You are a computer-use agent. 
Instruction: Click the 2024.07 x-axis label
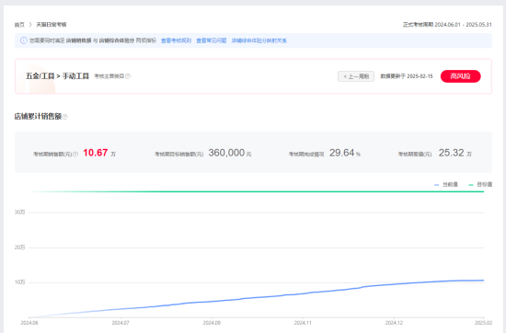121,323
